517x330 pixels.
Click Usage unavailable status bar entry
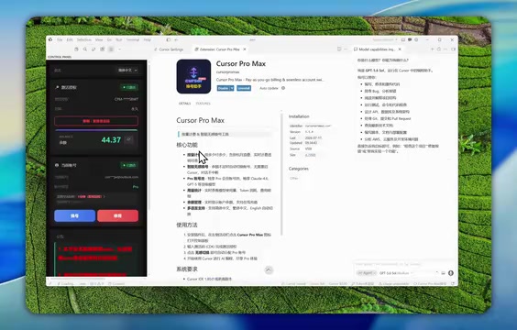393,283
